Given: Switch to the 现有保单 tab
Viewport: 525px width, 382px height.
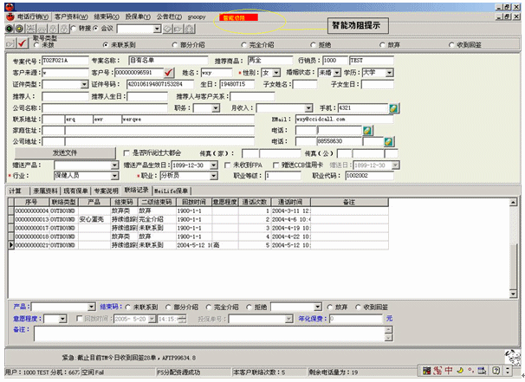Looking at the screenshot, I should pos(75,191).
